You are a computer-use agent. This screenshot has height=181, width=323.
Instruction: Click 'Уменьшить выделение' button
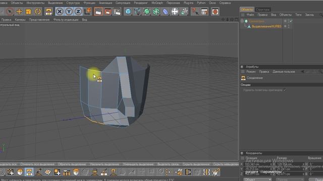coord(138,164)
